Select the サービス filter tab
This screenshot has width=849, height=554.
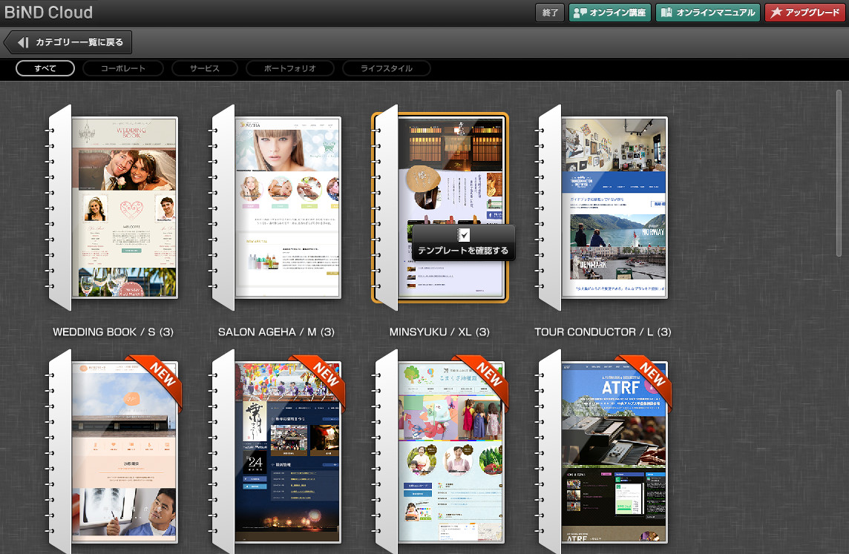point(204,68)
